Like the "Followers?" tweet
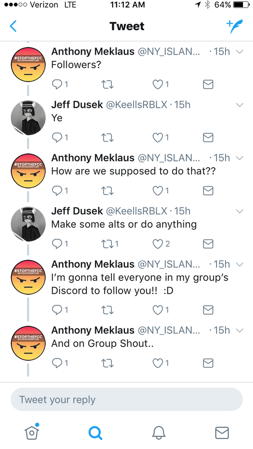253x449 pixels. [161, 84]
